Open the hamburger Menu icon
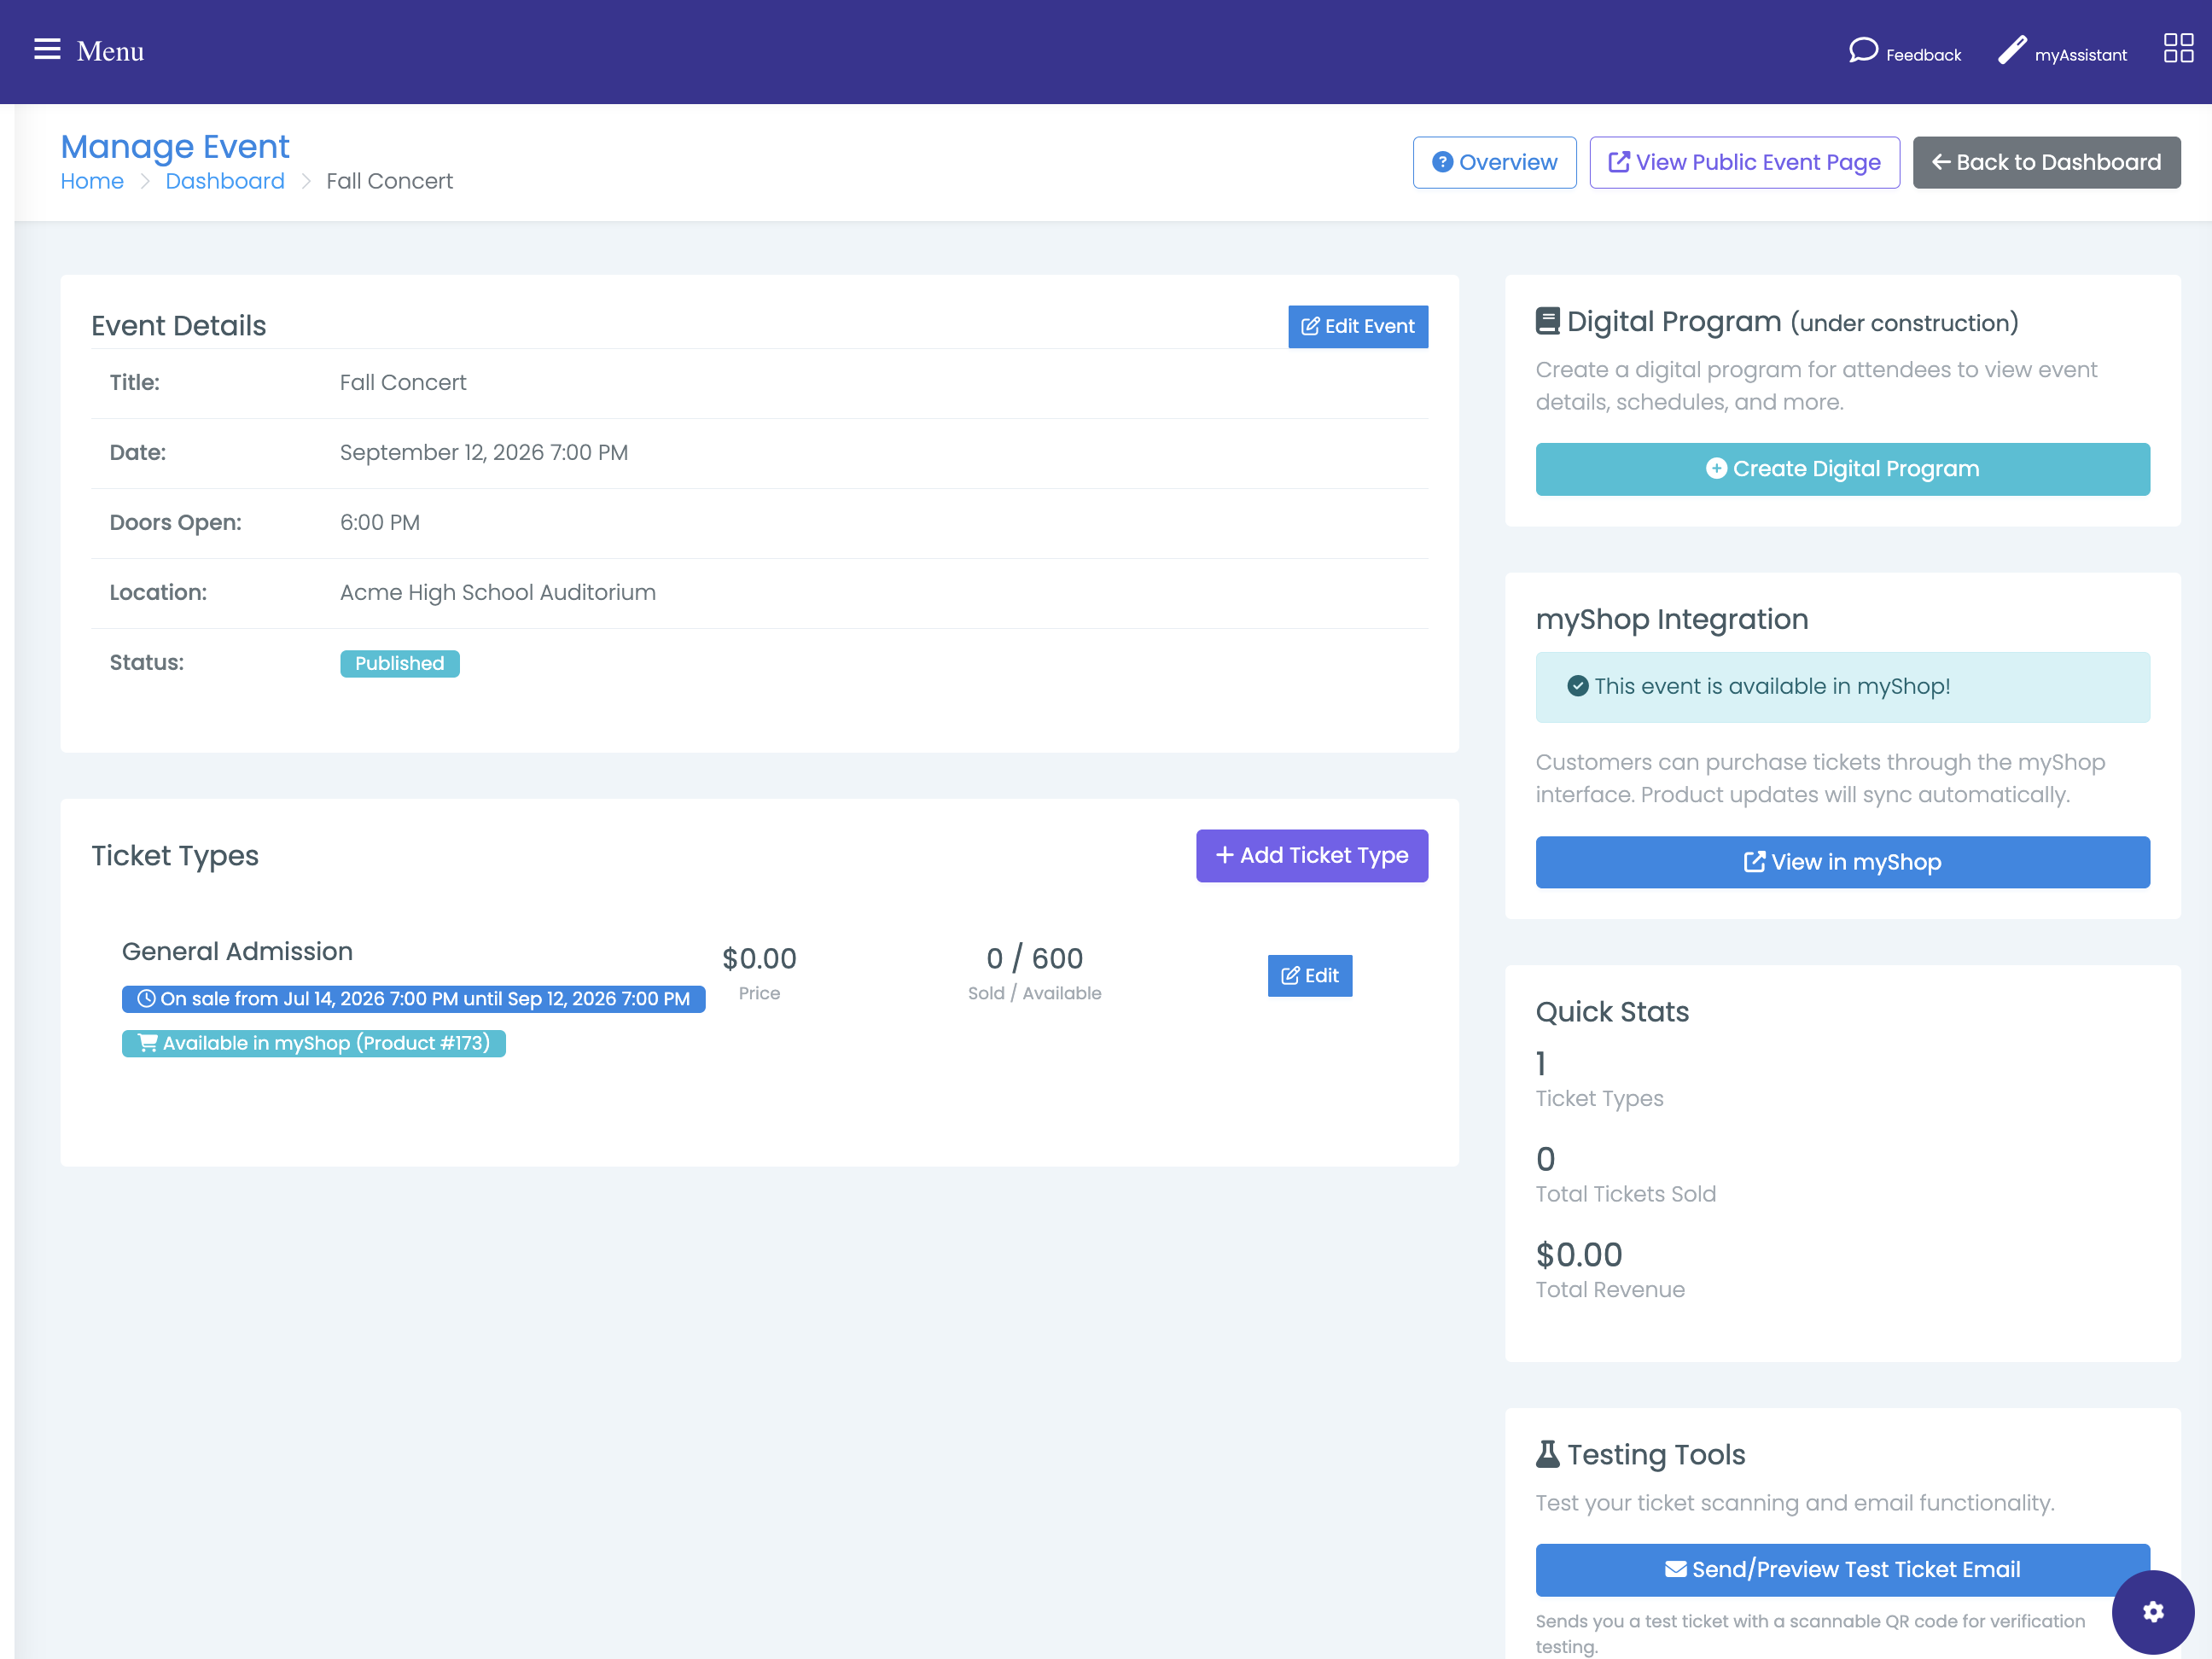 47,50
